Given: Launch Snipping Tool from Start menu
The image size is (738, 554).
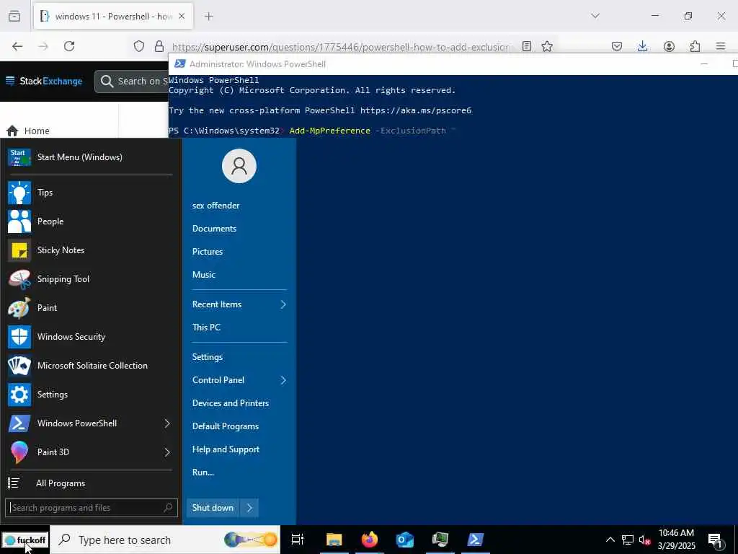Looking at the screenshot, I should click(89, 279).
